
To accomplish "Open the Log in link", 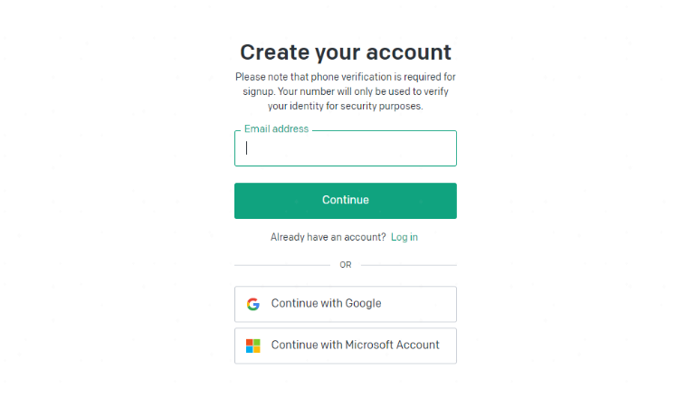I will point(405,237).
